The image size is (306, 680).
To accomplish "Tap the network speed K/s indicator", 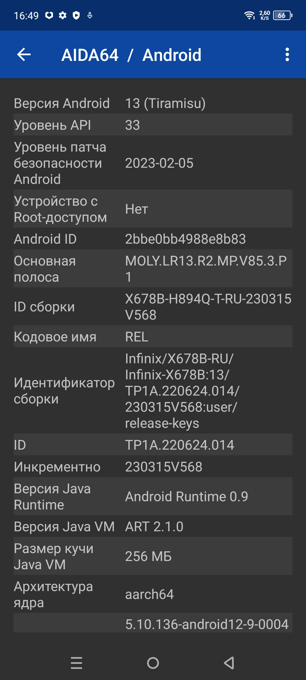I will pos(265,15).
